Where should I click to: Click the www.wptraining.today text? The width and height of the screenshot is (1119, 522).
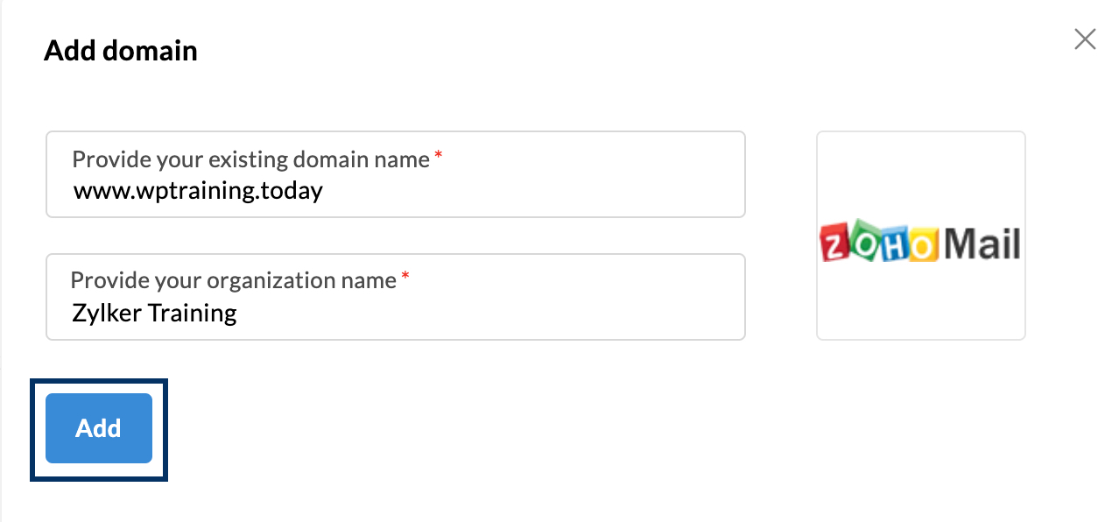[x=198, y=190]
